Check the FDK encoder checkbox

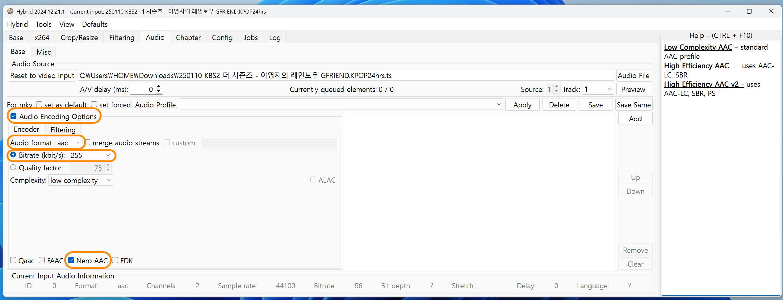[115, 260]
